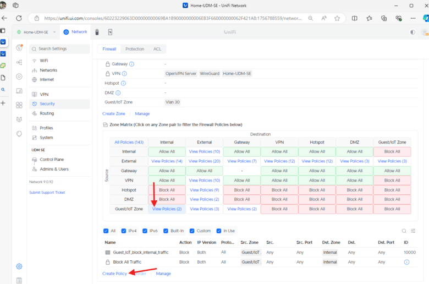Image resolution: width=429 pixels, height=284 pixels.
Task: Click in the Search Settings field
Action: click(x=59, y=49)
